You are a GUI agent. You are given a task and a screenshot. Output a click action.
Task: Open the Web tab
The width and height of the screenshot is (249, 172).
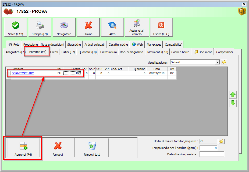(x=137, y=45)
